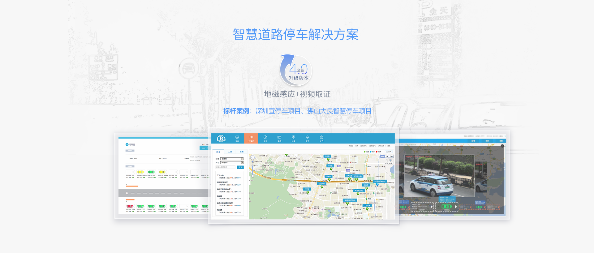The width and height of the screenshot is (594, 253).
Task: Click the 退出 logout link
Action: [x=389, y=146]
